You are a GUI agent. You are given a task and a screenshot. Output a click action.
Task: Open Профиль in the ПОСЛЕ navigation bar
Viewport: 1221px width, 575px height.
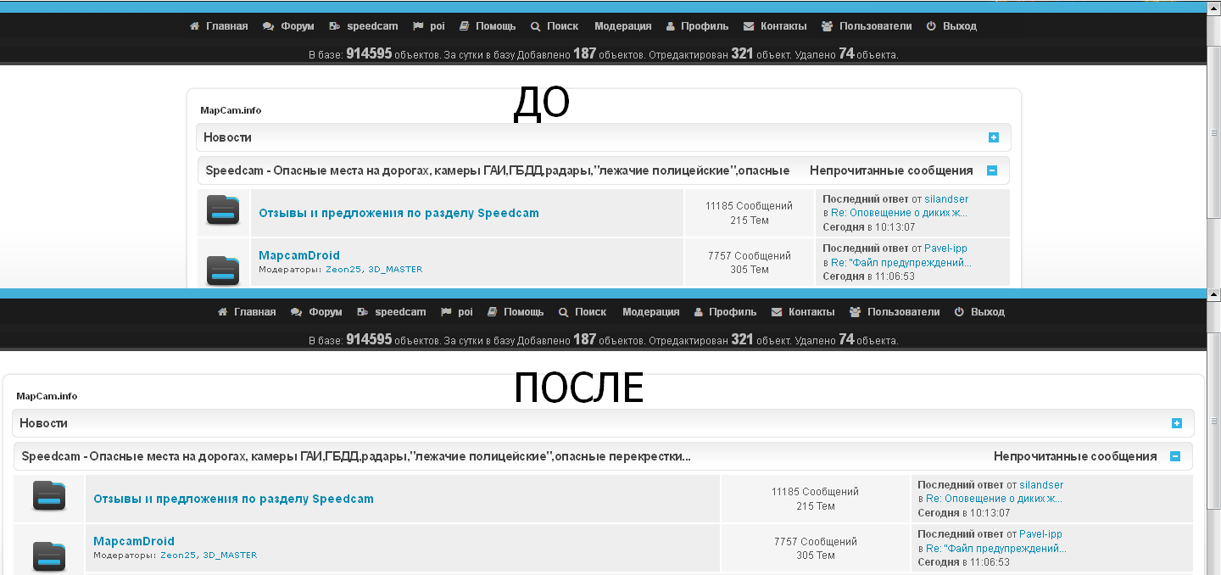(x=733, y=312)
